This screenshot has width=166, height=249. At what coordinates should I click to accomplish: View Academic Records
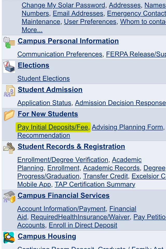point(111,168)
